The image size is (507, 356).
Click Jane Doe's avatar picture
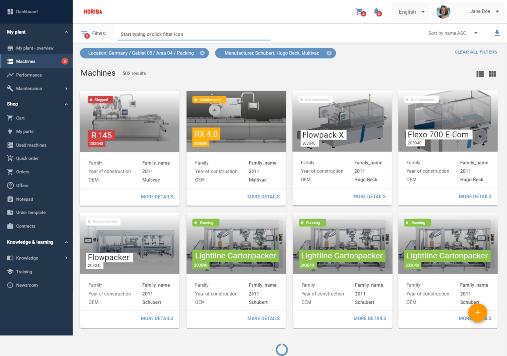443,12
